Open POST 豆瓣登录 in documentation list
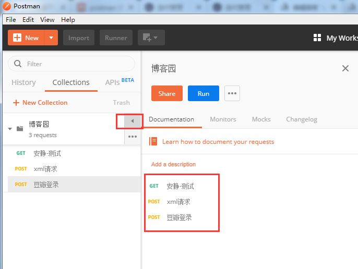The width and height of the screenshot is (358, 269). 170,217
